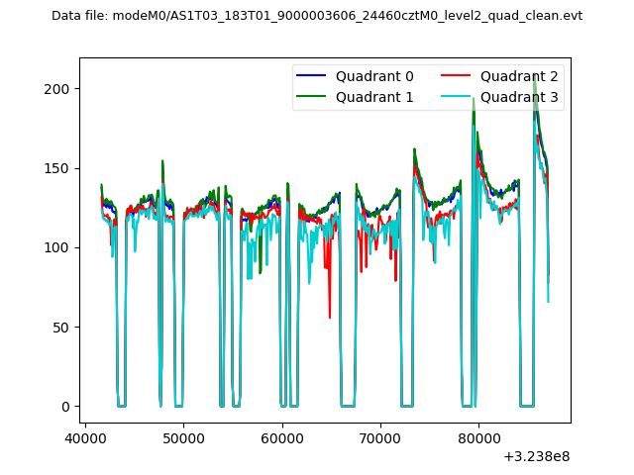Click the 70000 x-axis tick label
Viewport: 634px width, 475px height.
(380, 437)
